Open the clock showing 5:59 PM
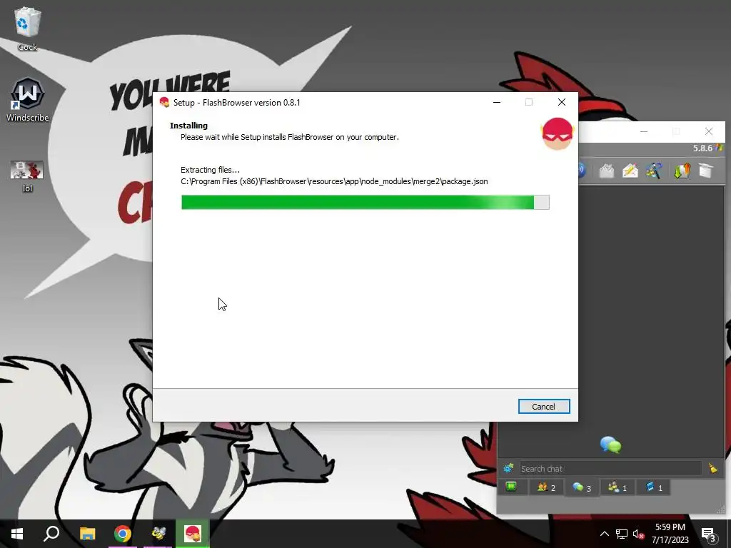The height and width of the screenshot is (548, 731). [x=670, y=534]
